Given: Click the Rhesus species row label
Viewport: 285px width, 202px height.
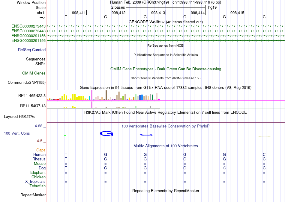Looking at the screenshot, I should 39,159.
